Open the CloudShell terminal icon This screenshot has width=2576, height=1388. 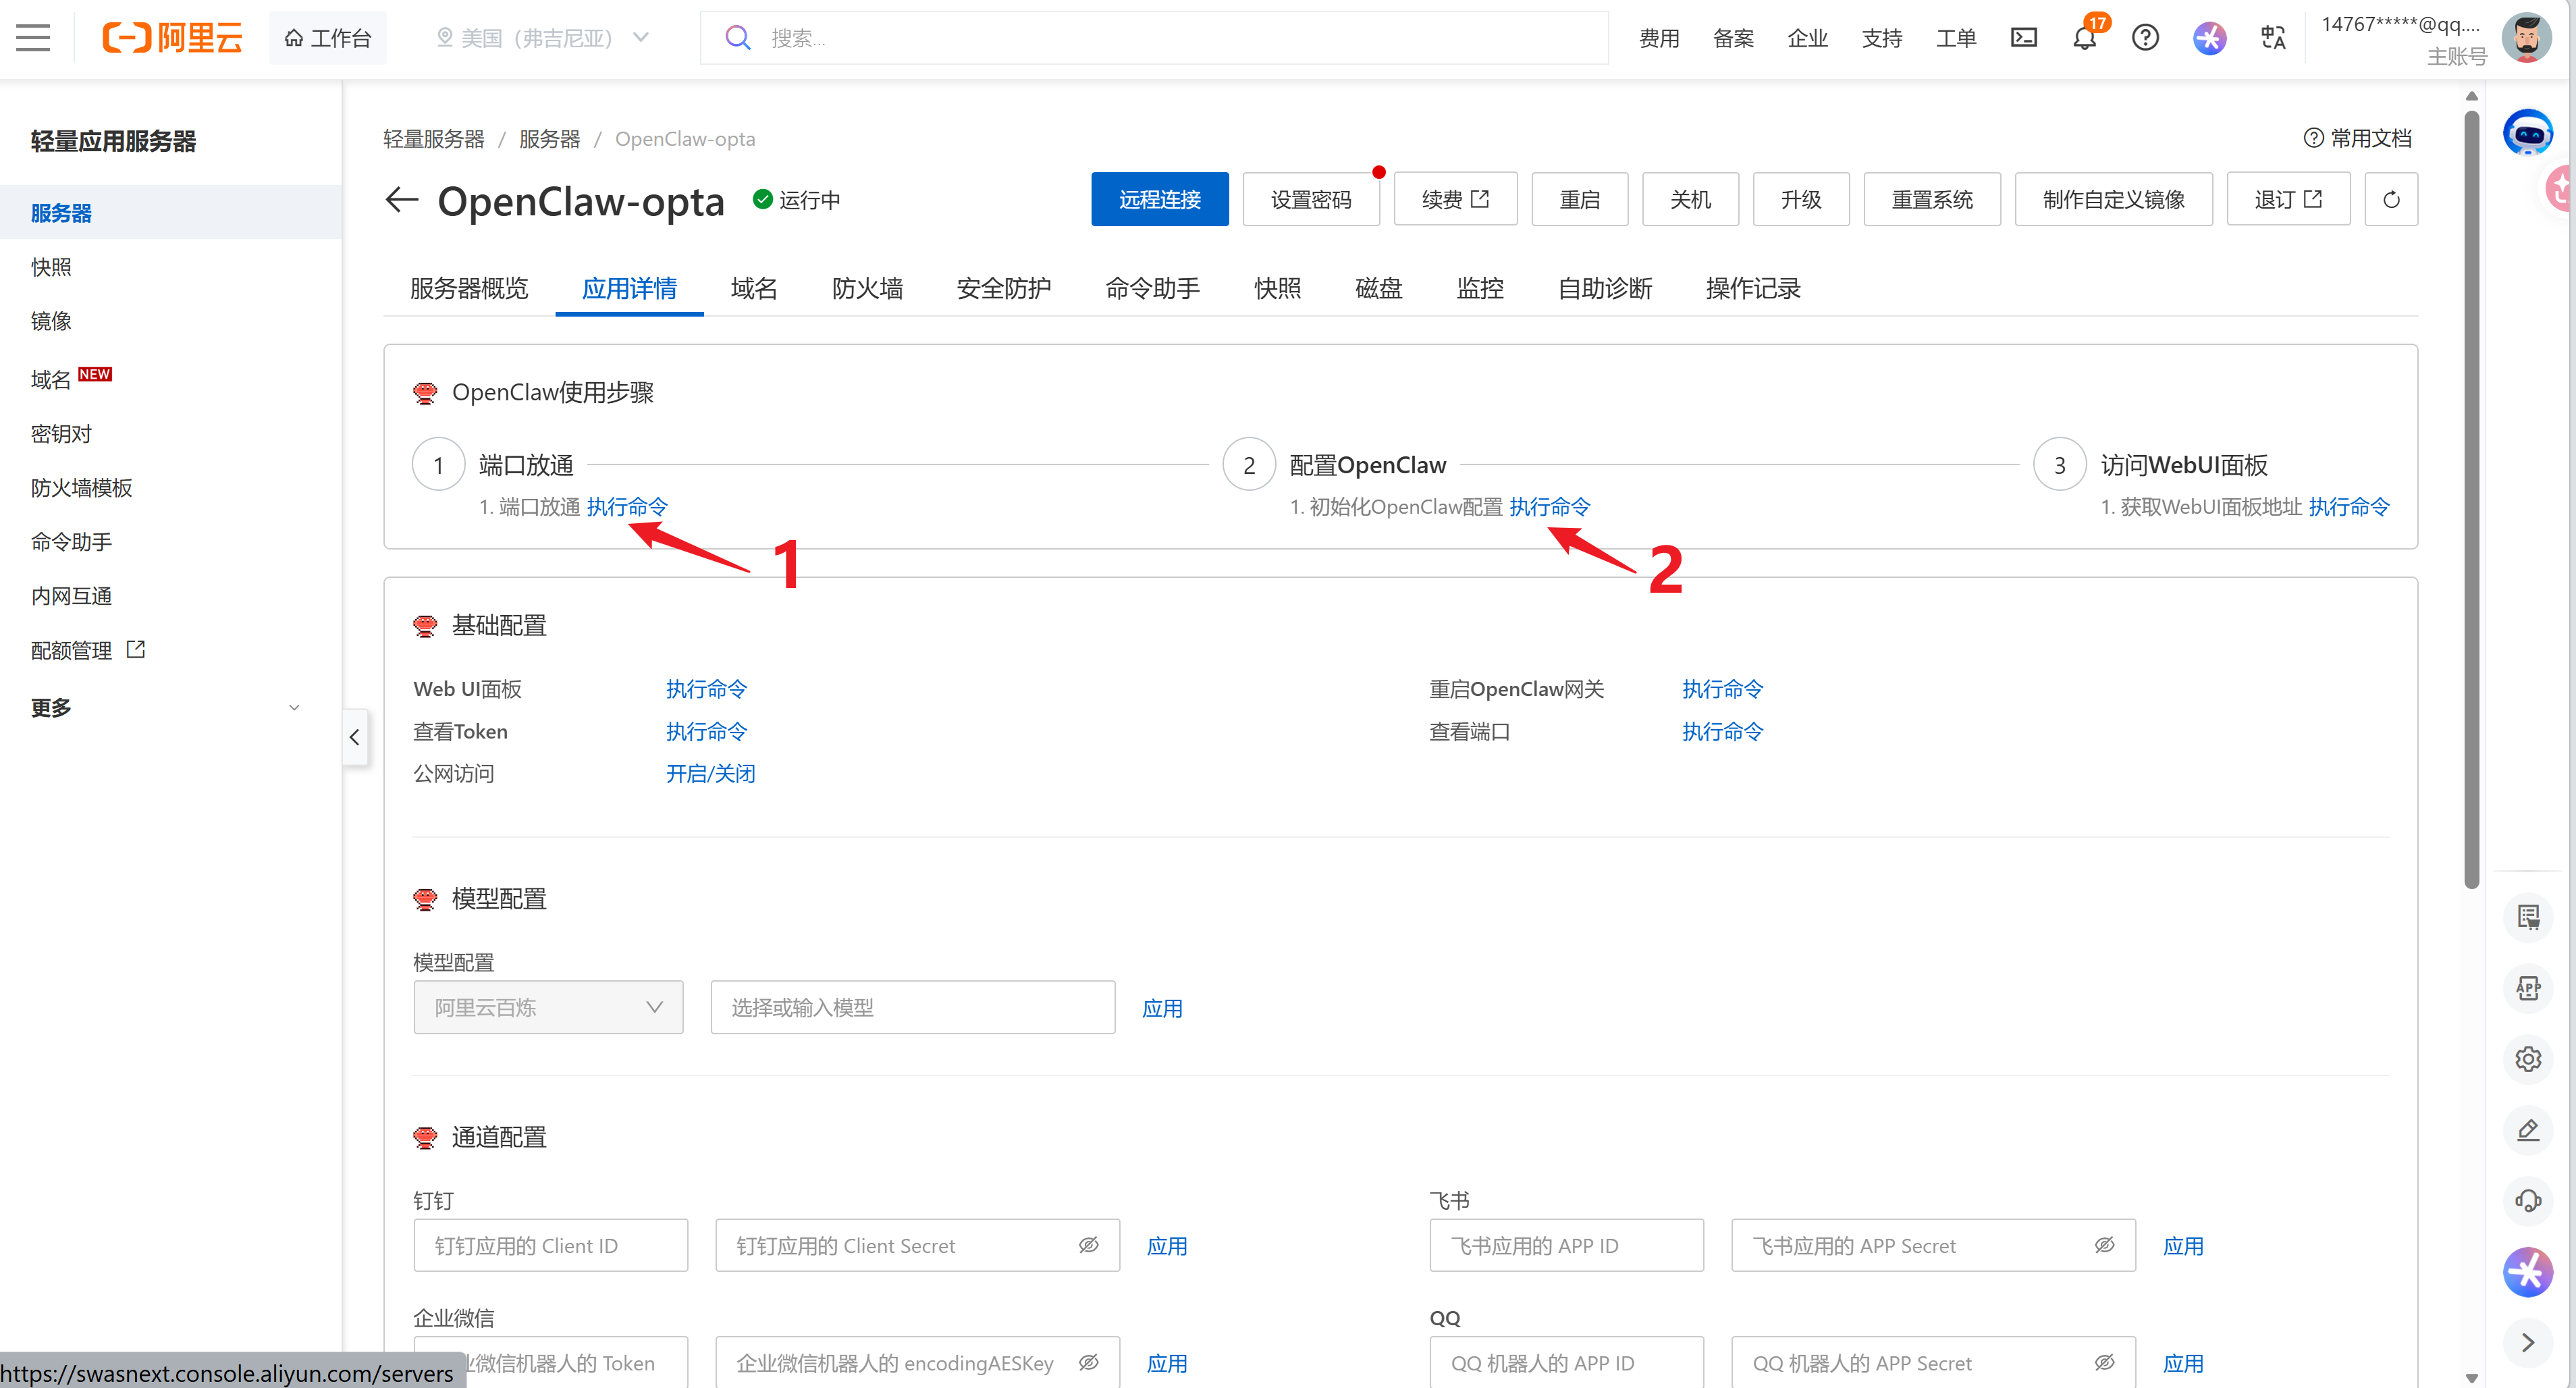pos(2024,37)
